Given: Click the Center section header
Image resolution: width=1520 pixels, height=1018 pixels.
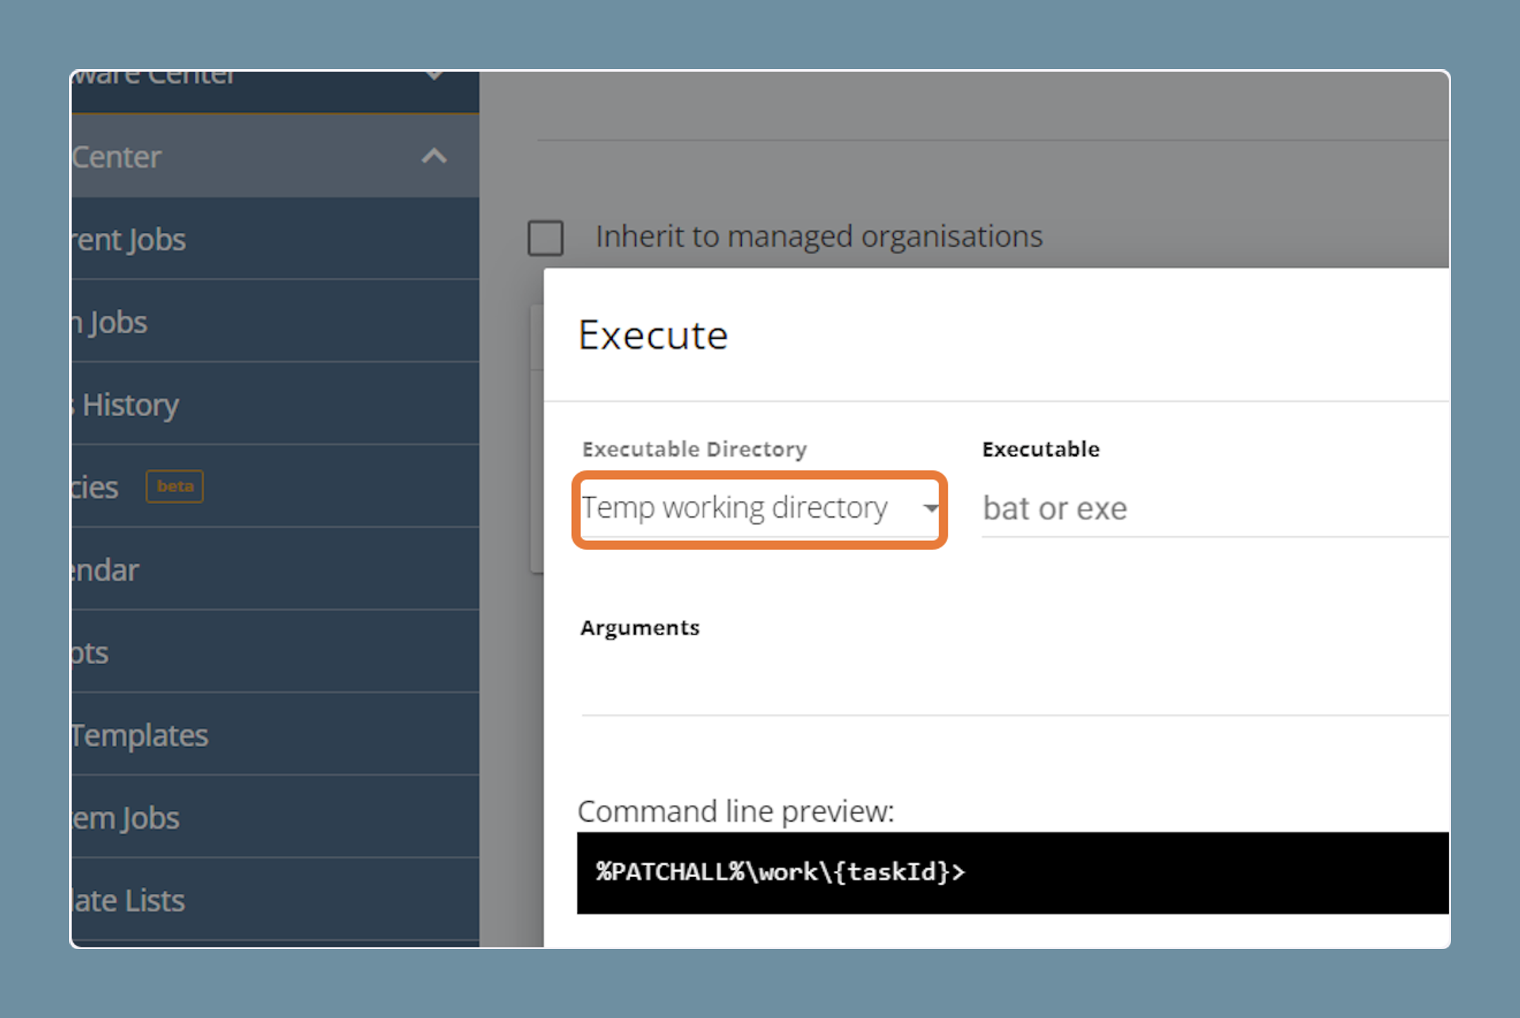Looking at the screenshot, I should click(275, 156).
